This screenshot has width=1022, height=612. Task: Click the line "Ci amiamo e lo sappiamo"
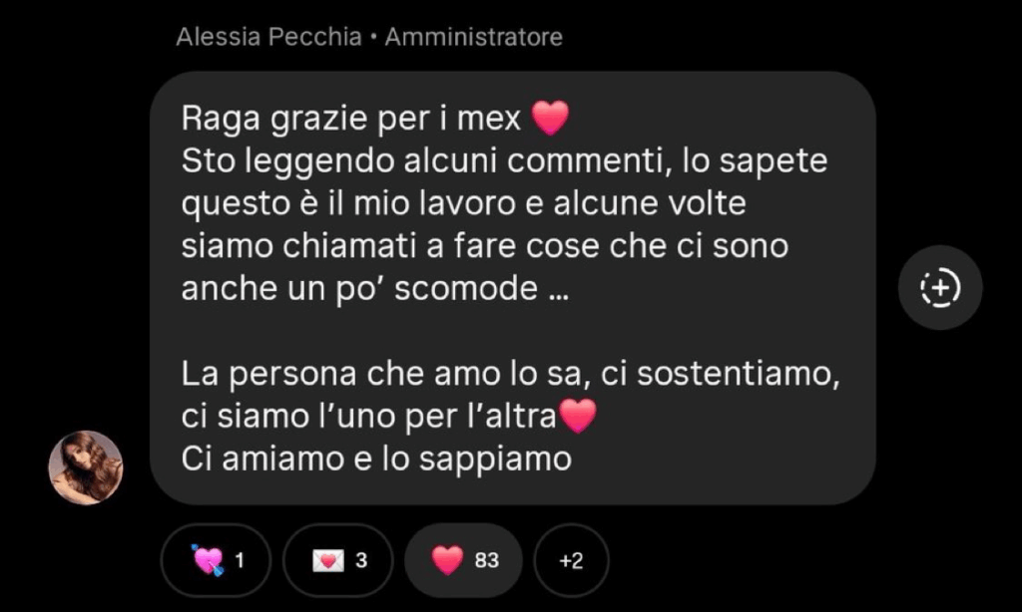376,459
